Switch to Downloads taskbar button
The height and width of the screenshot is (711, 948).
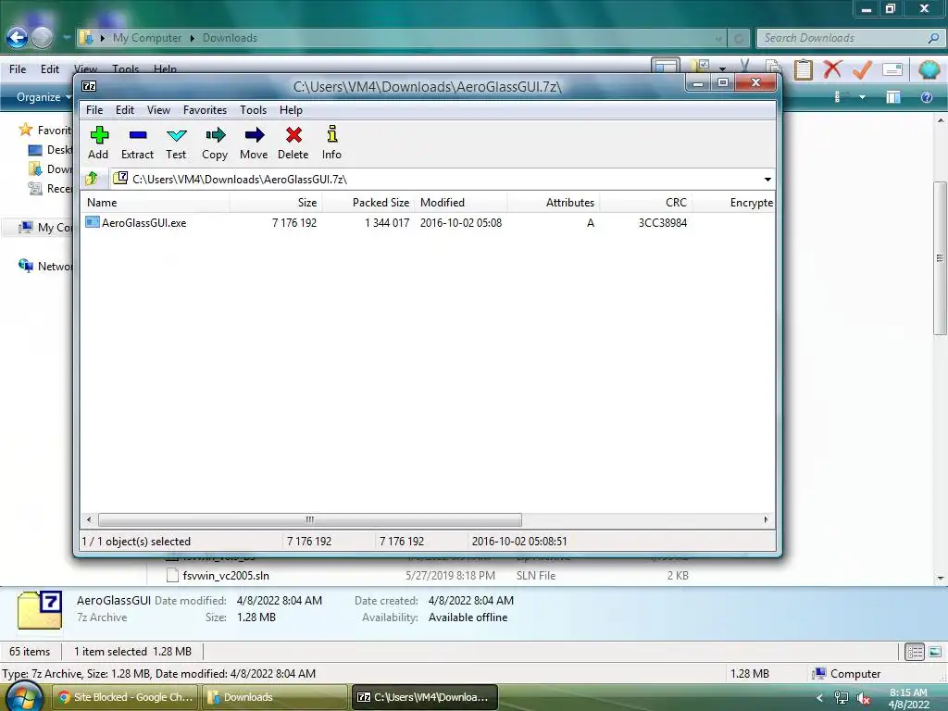[275, 697]
